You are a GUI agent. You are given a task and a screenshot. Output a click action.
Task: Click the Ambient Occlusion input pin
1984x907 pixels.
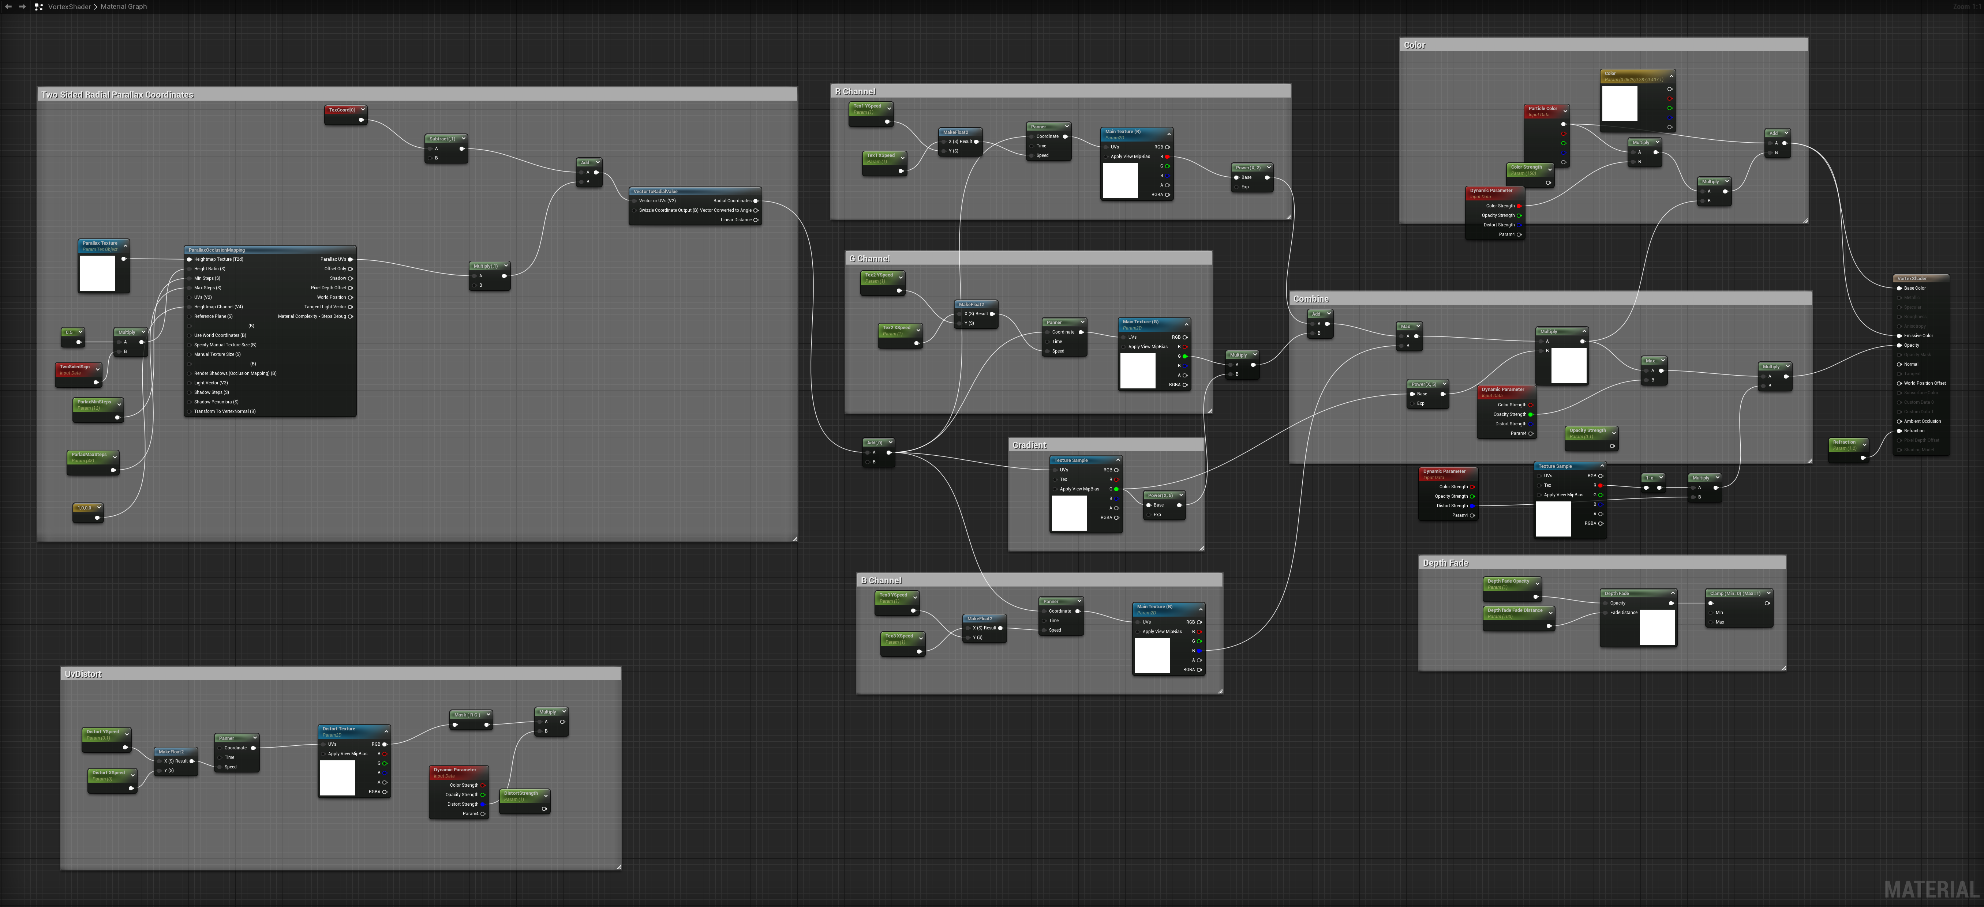1899,421
